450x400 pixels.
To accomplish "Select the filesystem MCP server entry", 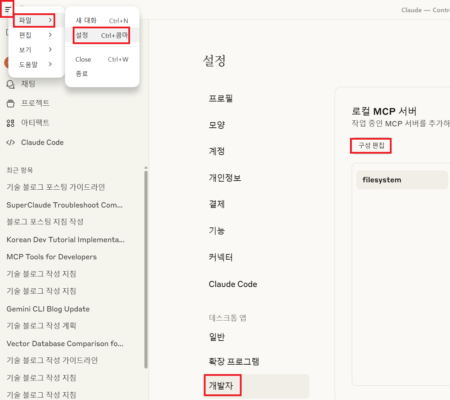I will click(402, 180).
